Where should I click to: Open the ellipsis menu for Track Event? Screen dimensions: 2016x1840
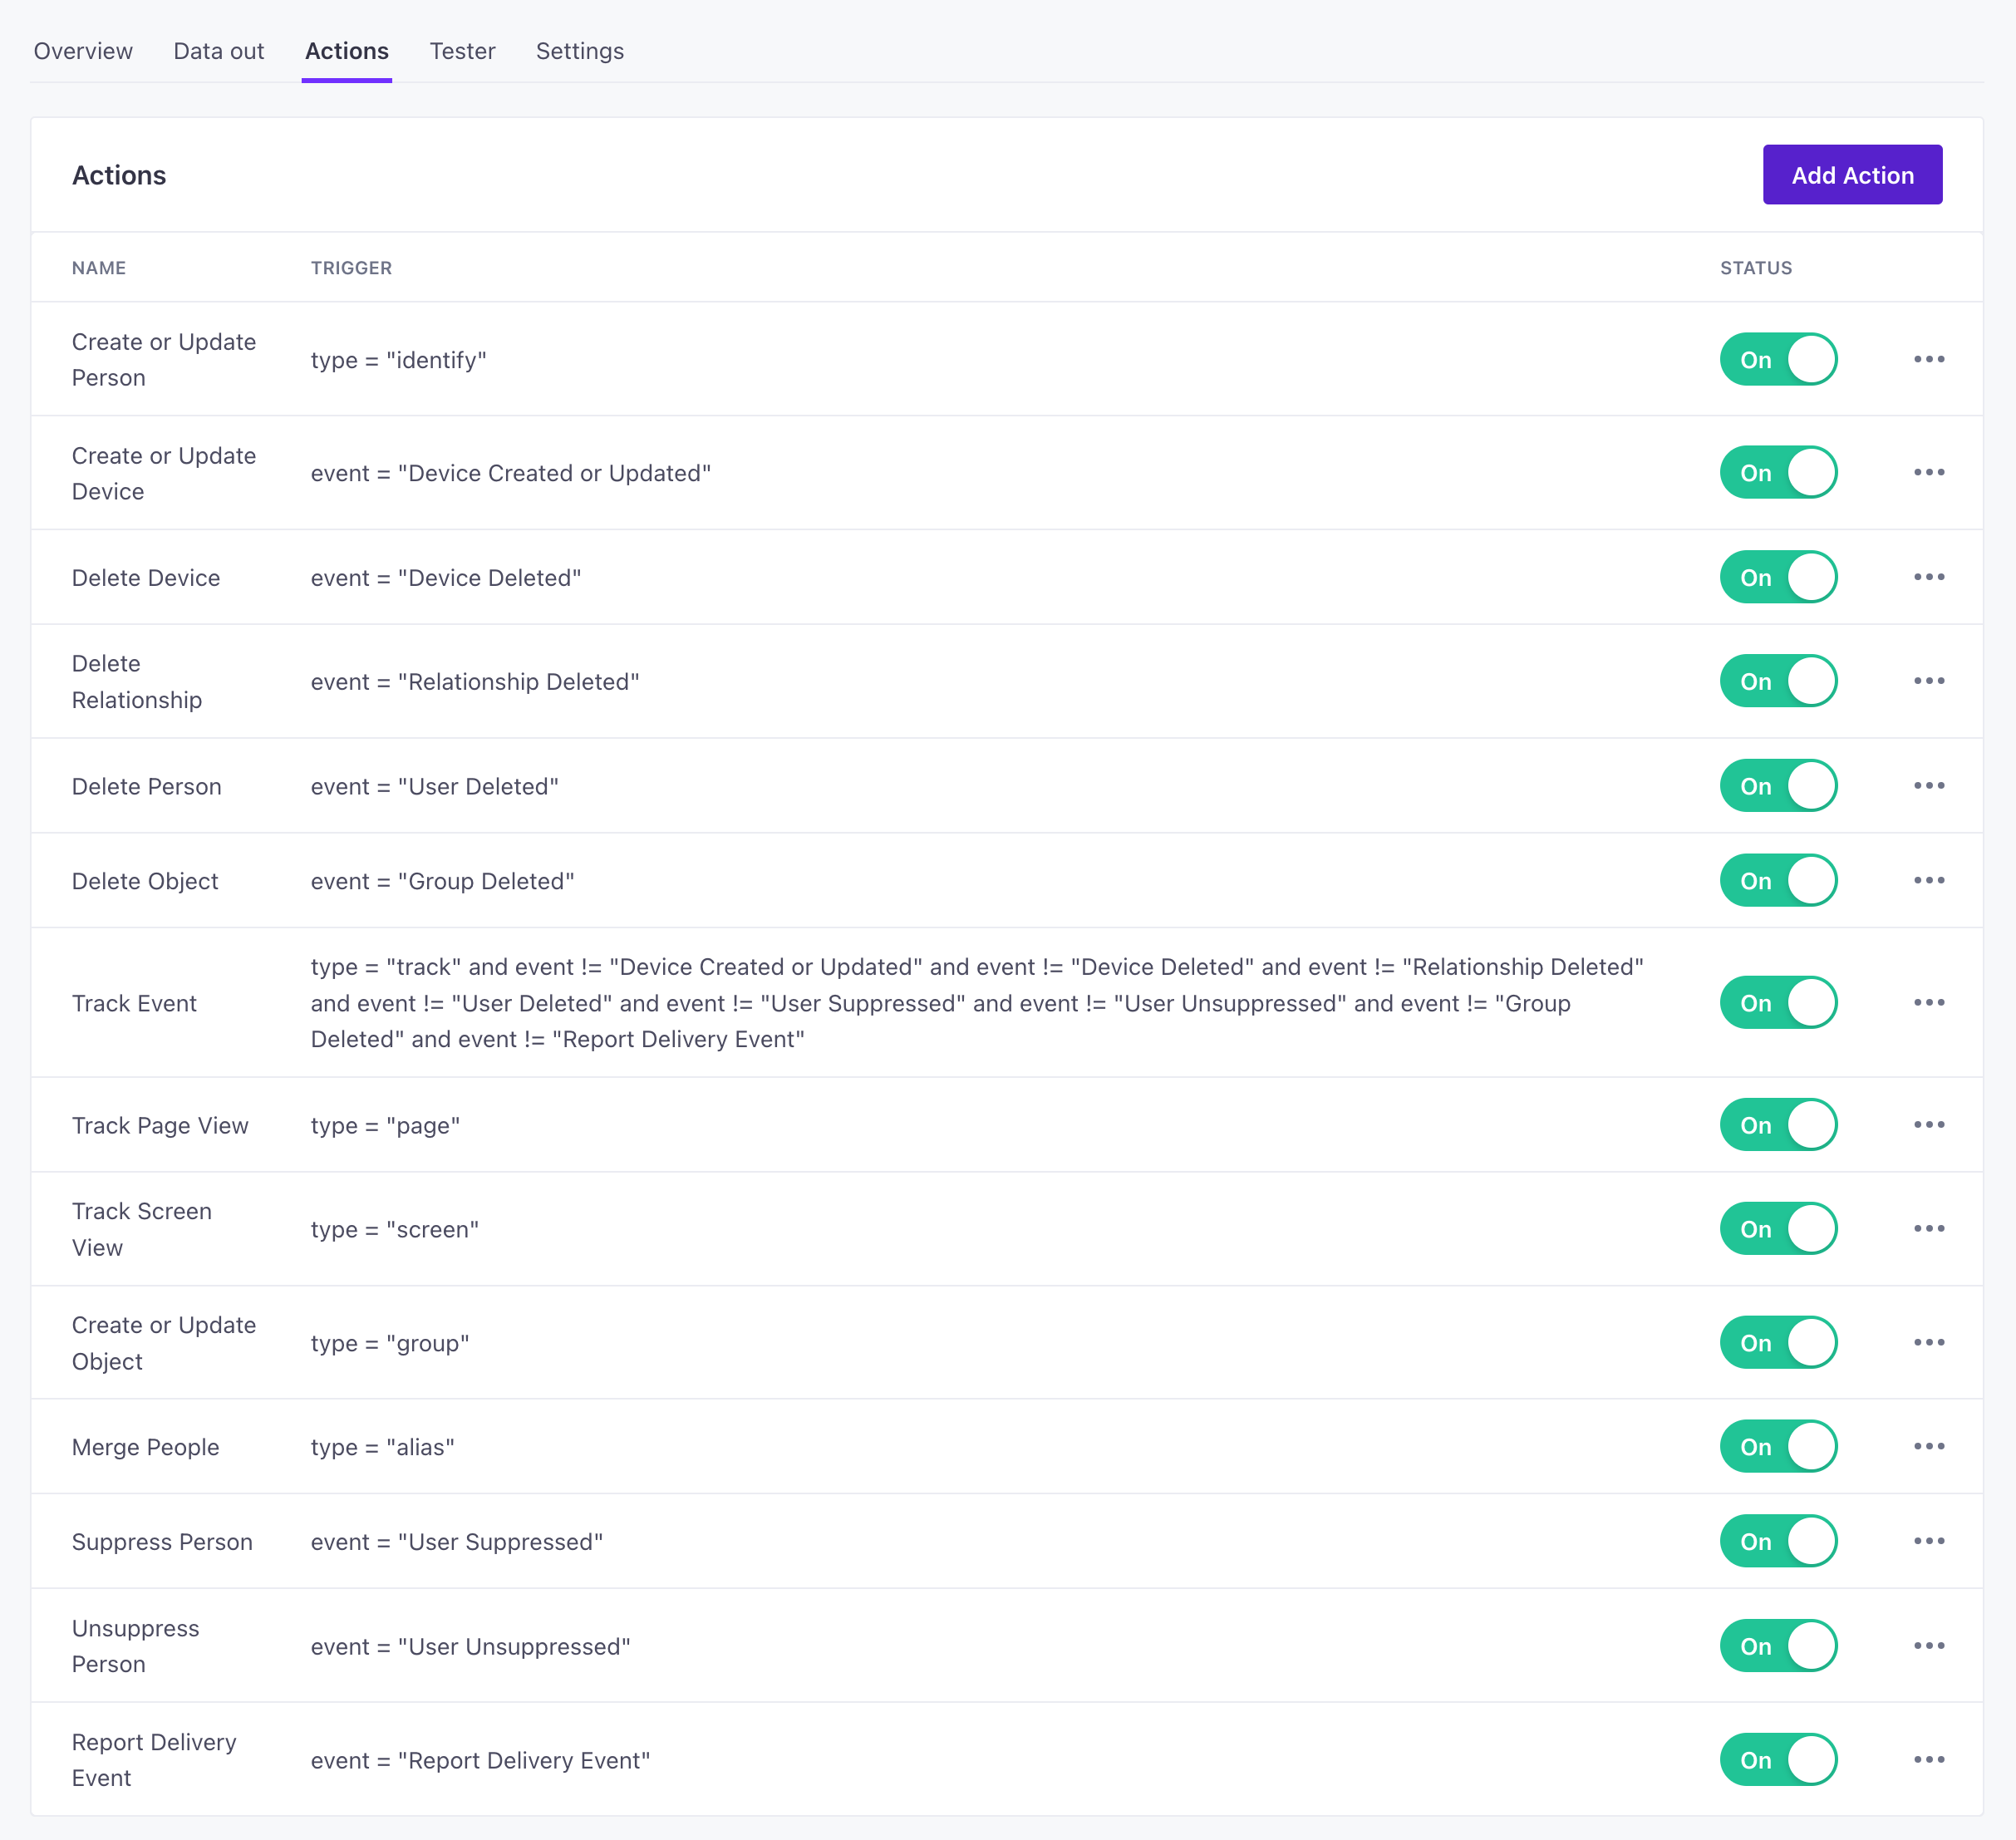(1928, 1003)
